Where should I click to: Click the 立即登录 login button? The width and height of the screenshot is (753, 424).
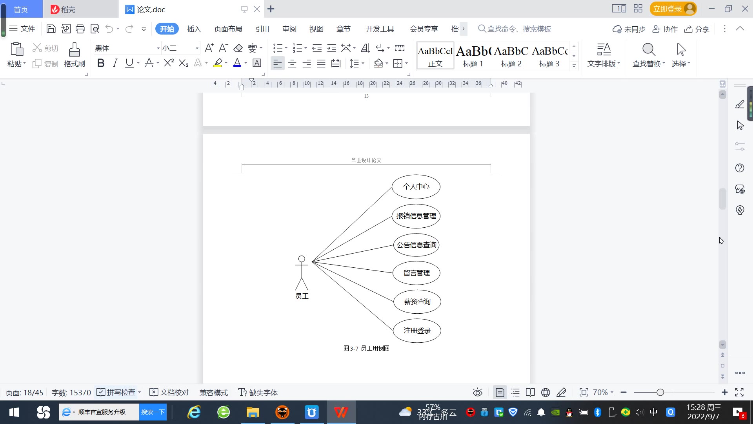point(673,9)
